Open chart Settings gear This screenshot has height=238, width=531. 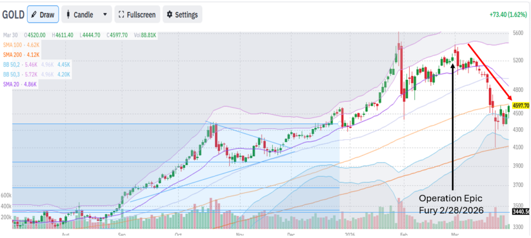[182, 14]
